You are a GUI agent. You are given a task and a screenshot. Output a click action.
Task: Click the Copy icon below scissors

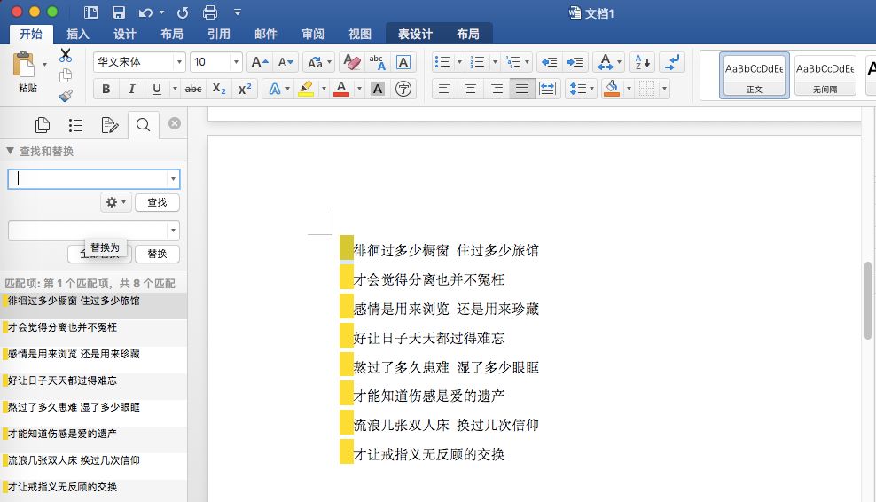(x=66, y=75)
